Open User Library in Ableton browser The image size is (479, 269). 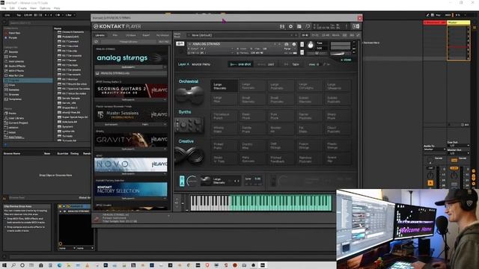click(x=16, y=118)
